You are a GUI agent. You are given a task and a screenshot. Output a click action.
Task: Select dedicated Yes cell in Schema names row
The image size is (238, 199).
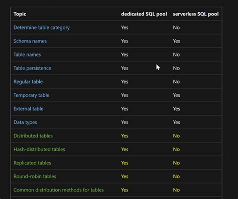coord(125,41)
